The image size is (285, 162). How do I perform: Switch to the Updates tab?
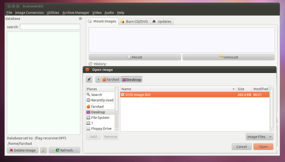pyautogui.click(x=162, y=22)
